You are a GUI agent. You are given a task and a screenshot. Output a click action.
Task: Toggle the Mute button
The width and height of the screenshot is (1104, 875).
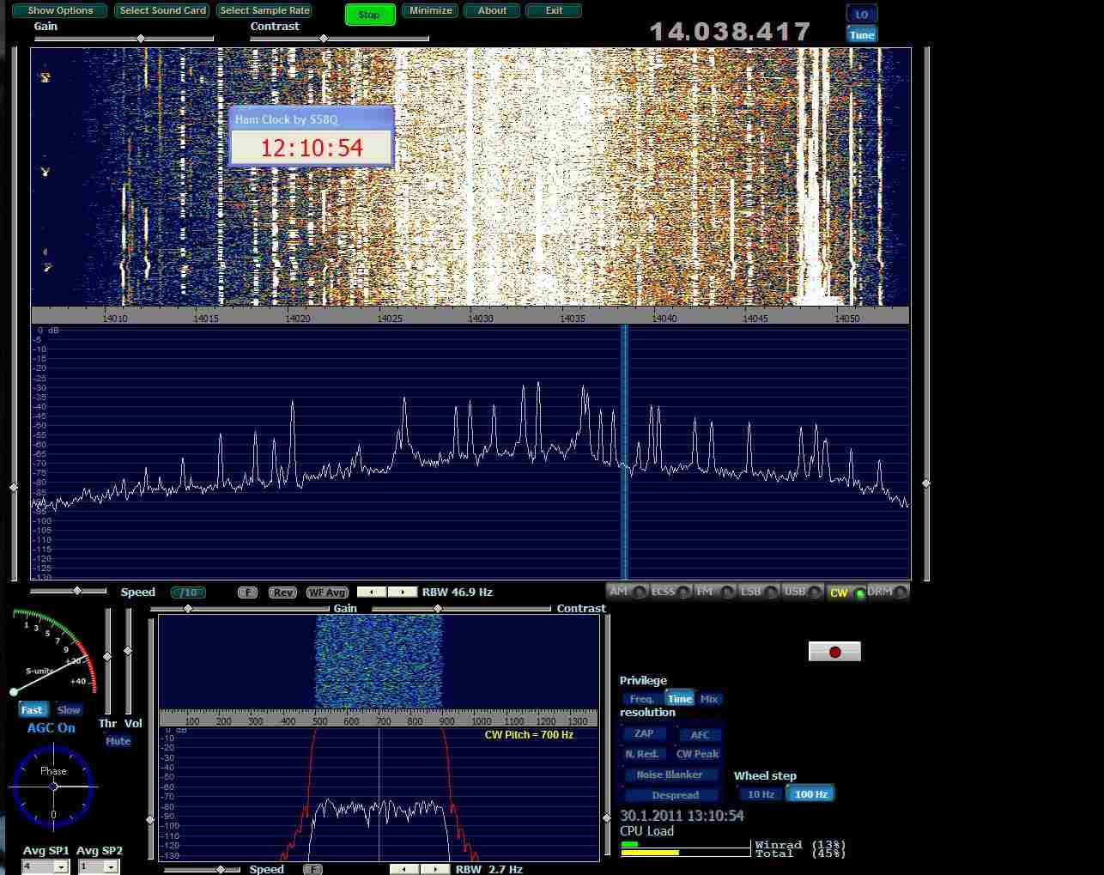point(118,741)
